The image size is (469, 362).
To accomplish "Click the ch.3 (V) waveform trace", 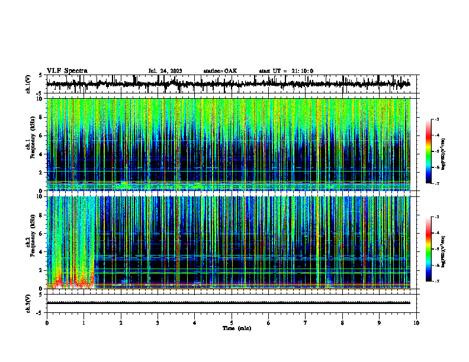I will (228, 303).
